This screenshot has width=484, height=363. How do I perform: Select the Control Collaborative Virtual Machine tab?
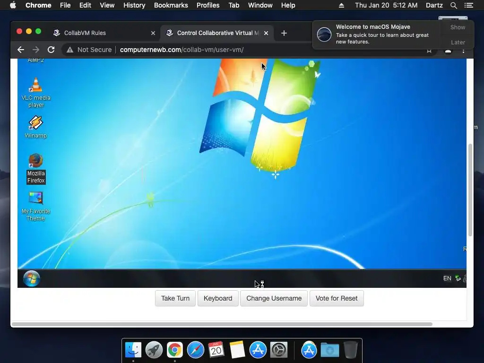[216, 33]
